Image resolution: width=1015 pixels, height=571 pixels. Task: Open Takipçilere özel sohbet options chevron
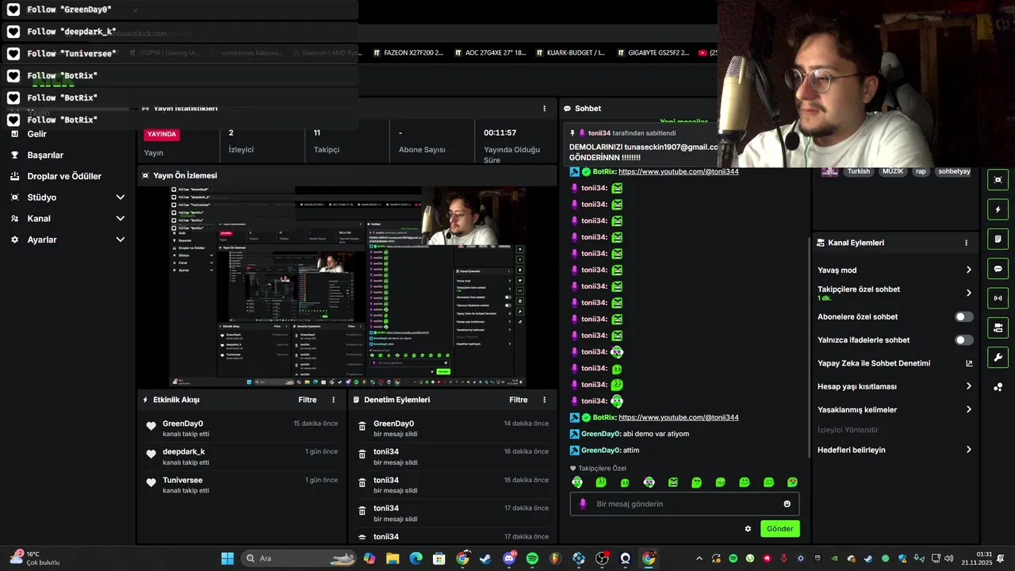click(x=968, y=293)
